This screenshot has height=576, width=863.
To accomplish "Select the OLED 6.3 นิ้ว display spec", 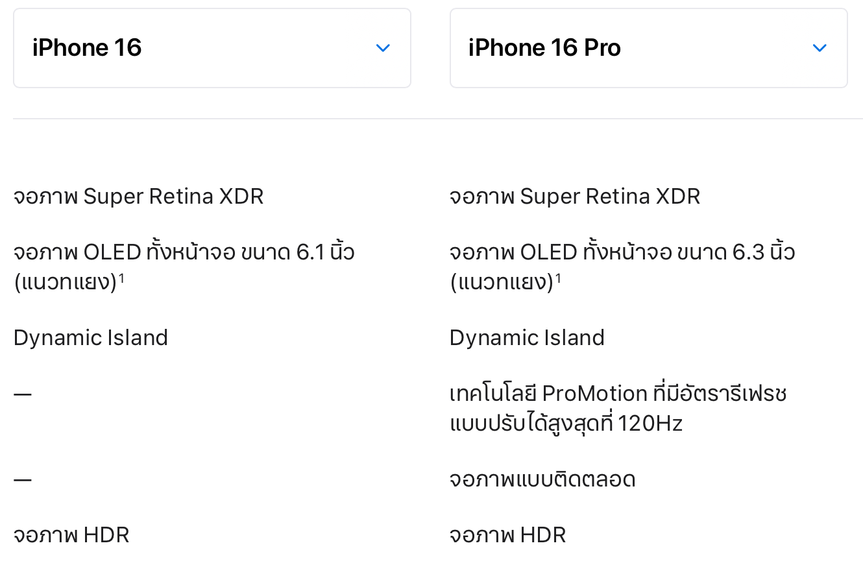I will pyautogui.click(x=622, y=252).
